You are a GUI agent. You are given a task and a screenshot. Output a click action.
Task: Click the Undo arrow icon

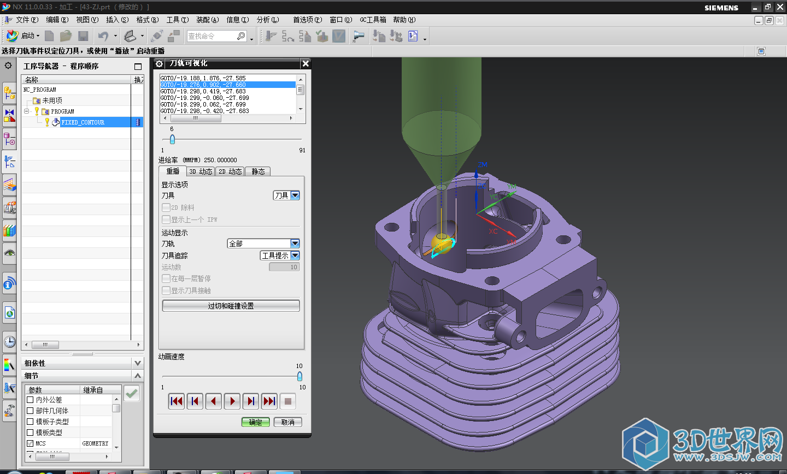click(x=103, y=36)
